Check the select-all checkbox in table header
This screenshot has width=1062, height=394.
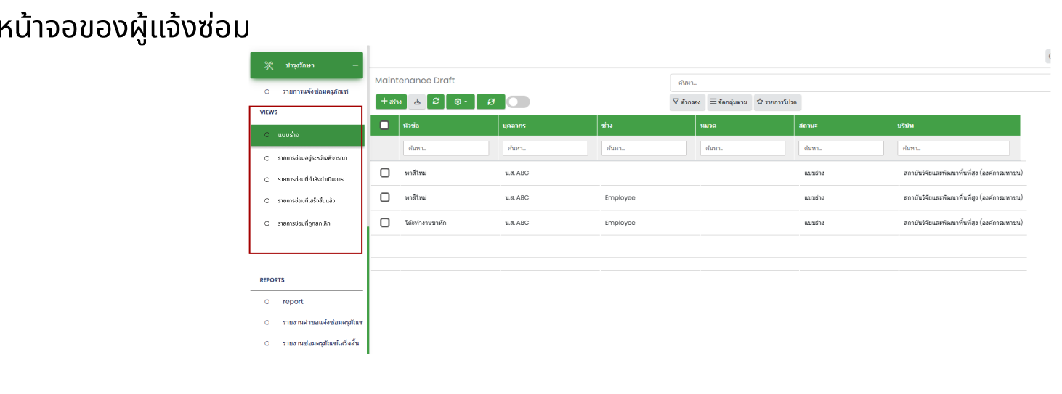pos(385,126)
